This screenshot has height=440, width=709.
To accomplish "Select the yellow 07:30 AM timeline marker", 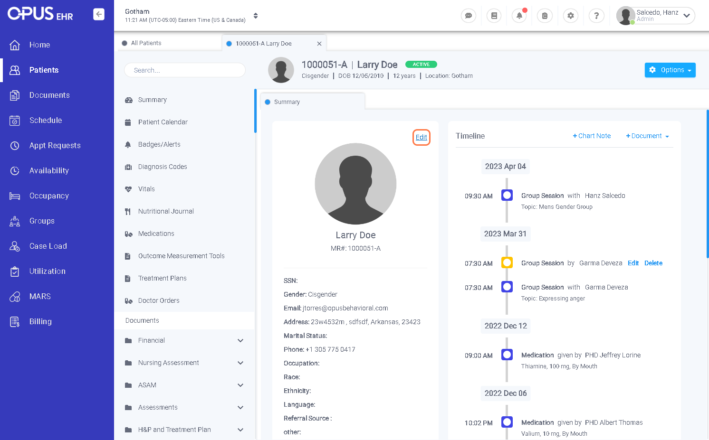I will pos(507,262).
